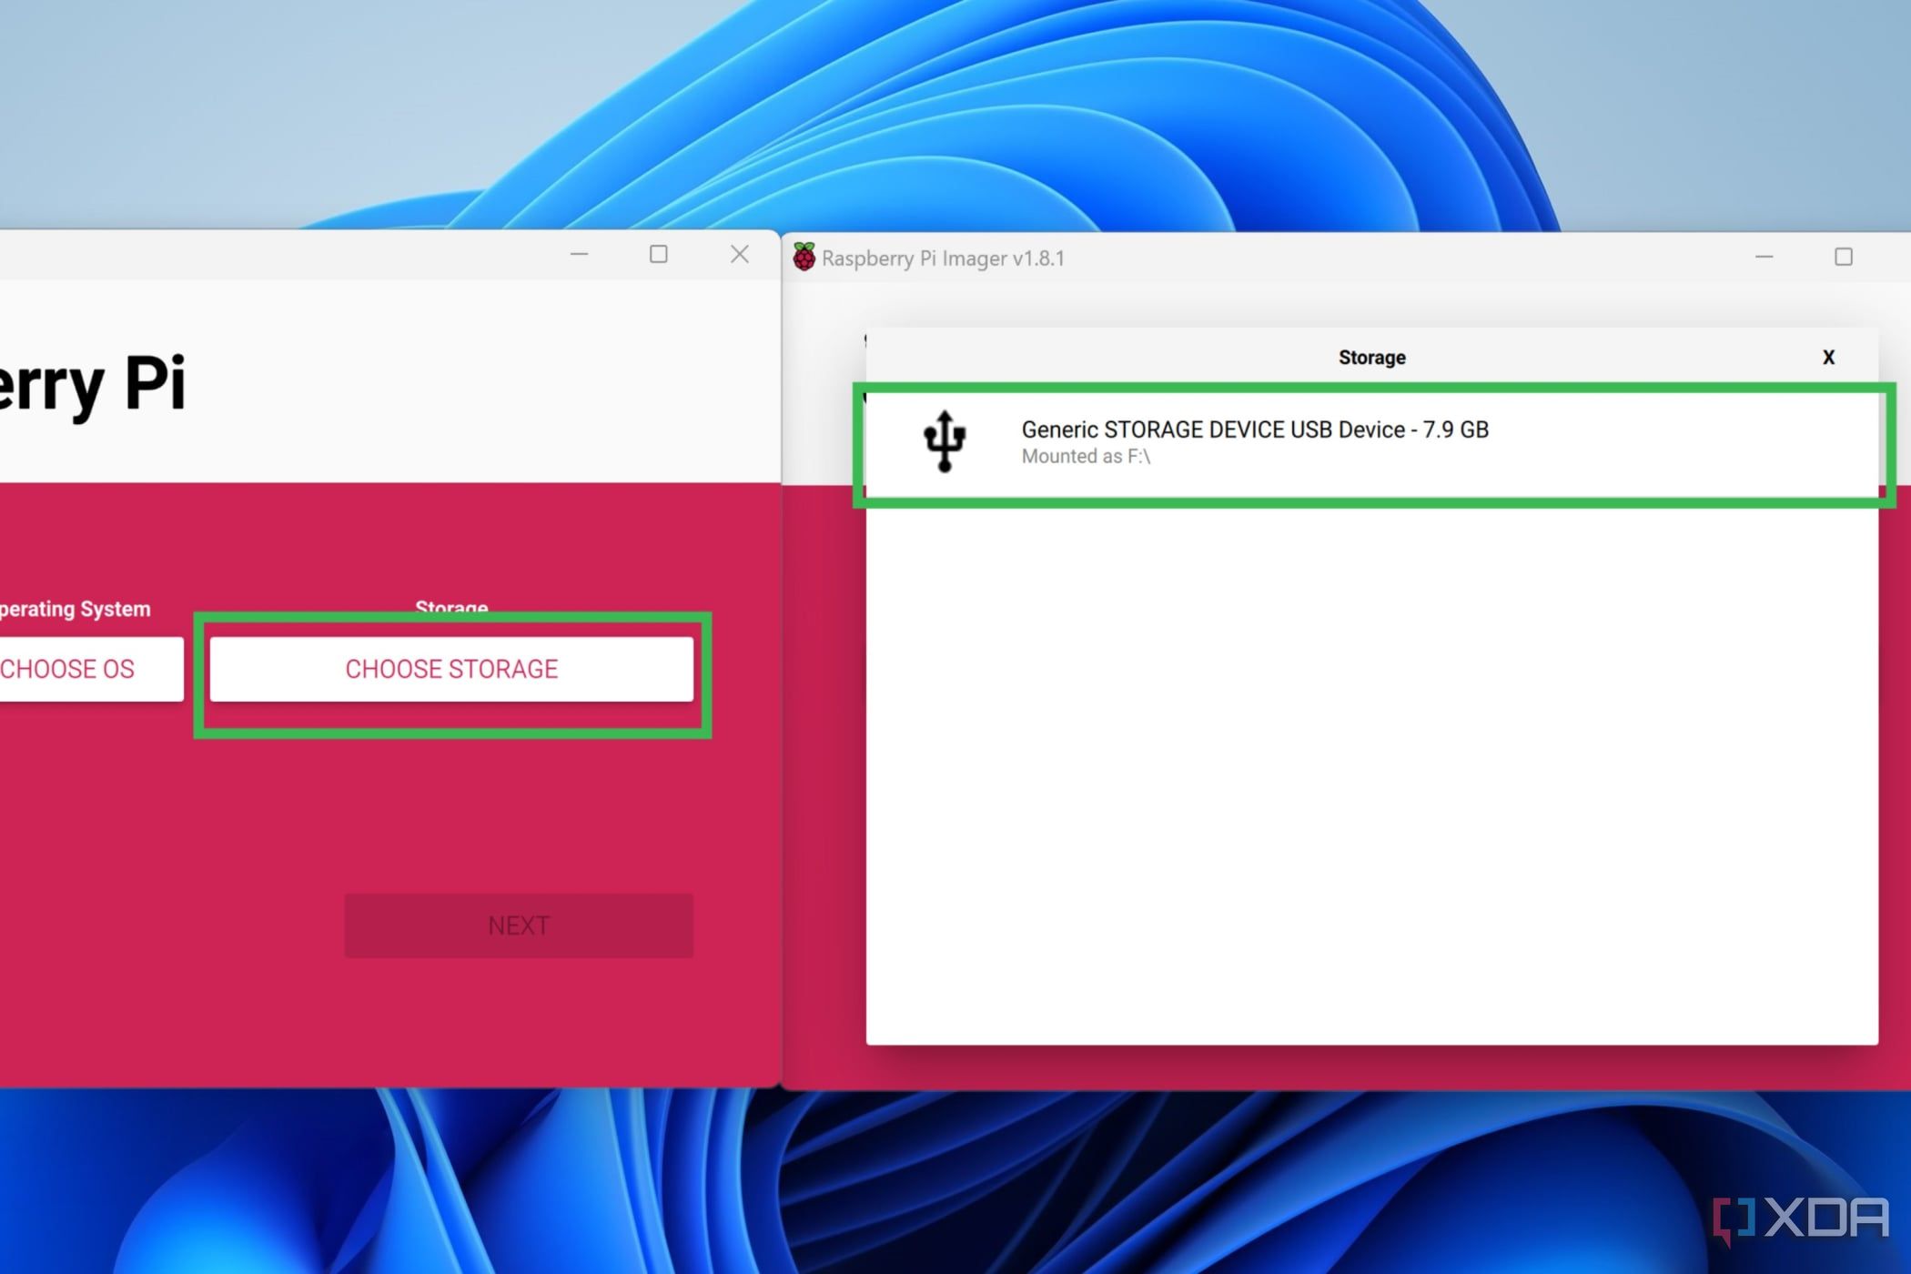Maximize the left Raspberry Pi Imager window
The width and height of the screenshot is (1911, 1274).
[659, 254]
